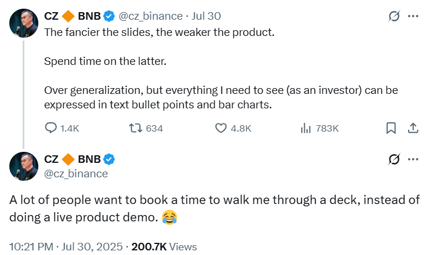The width and height of the screenshot is (429, 255).
Task: Bookmark the first tweet
Action: click(391, 128)
